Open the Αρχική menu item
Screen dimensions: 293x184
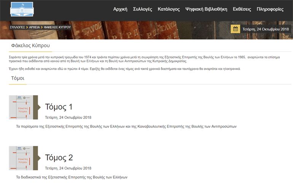tap(120, 9)
